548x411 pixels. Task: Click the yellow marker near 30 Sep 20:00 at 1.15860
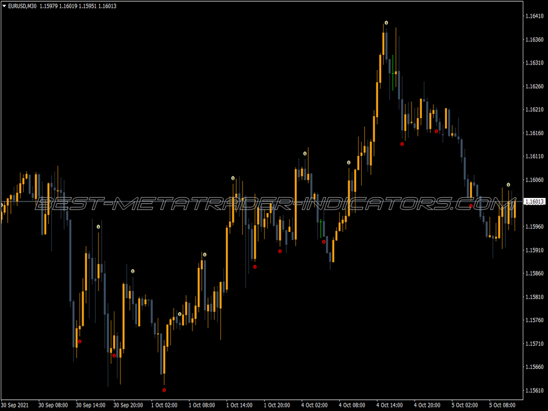[133, 271]
